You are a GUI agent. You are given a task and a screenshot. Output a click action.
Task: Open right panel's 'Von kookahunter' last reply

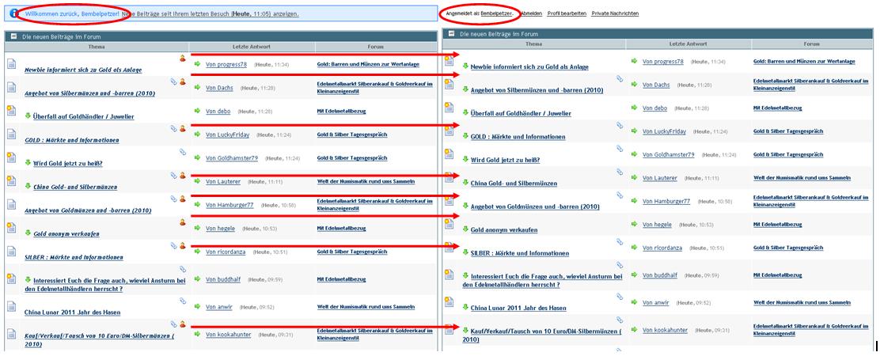click(665, 330)
